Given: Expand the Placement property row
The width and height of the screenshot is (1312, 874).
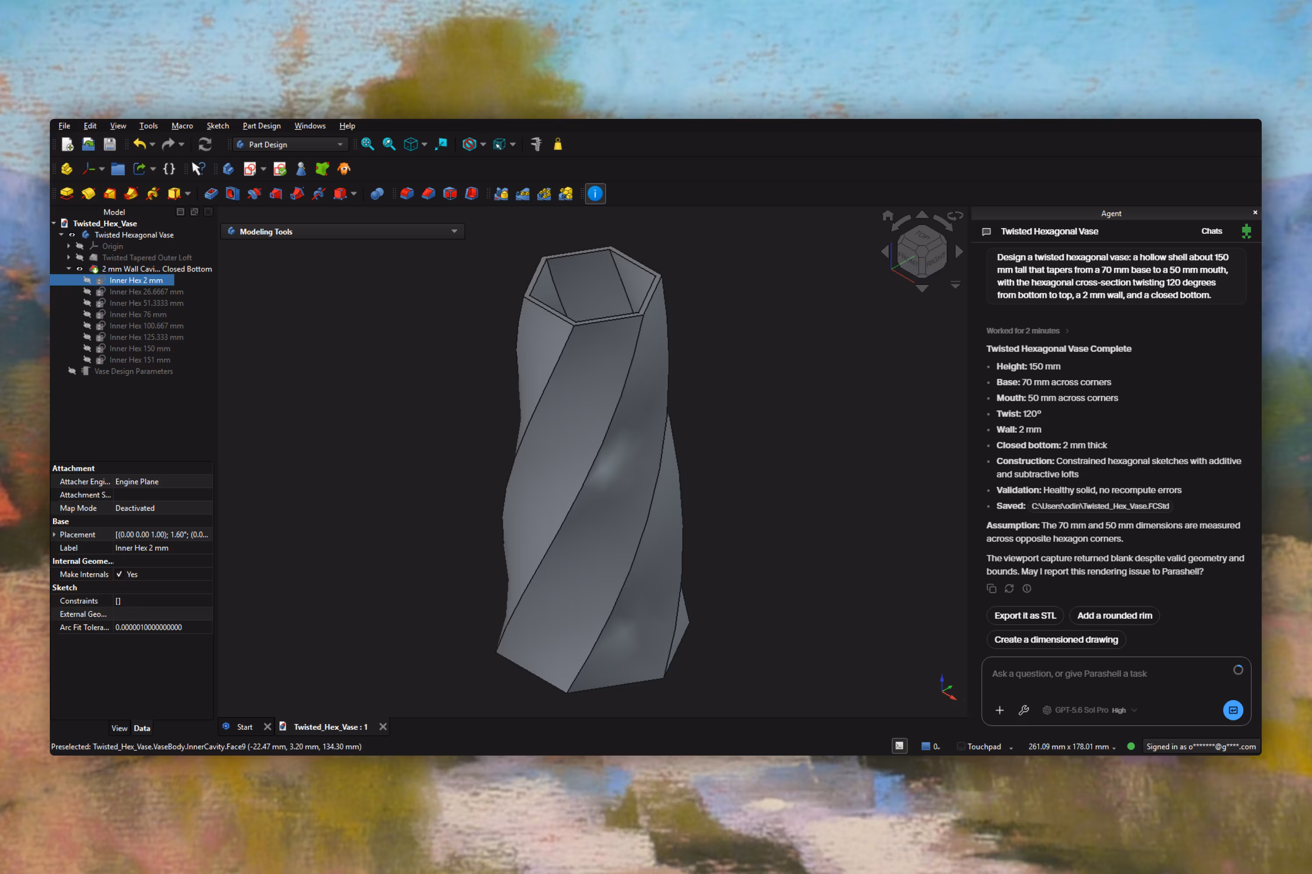Looking at the screenshot, I should coord(55,534).
